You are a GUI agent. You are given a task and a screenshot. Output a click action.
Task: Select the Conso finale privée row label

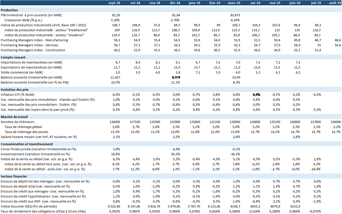coord(38,149)
